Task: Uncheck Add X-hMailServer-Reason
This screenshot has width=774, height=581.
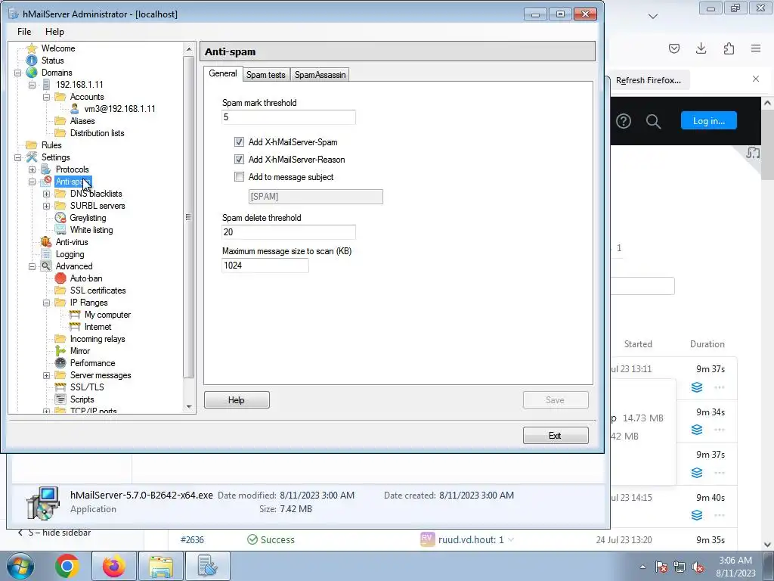Action: 240,160
